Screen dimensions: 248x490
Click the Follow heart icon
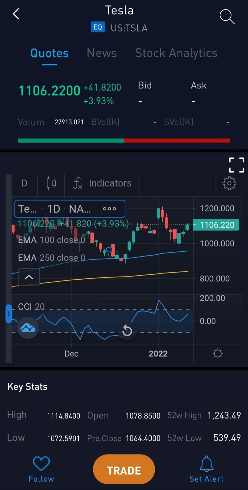pos(41,464)
